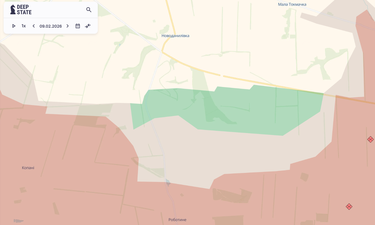375x225 pixels.
Task: Click the DEEP STATE title text
Action: [24, 10]
